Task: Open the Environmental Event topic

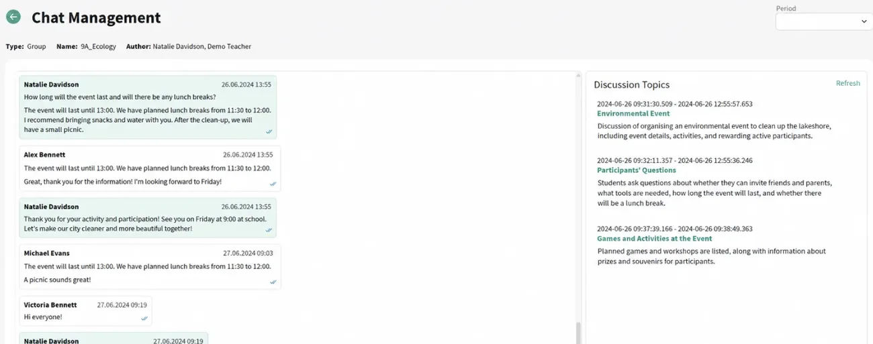Action: click(x=633, y=114)
